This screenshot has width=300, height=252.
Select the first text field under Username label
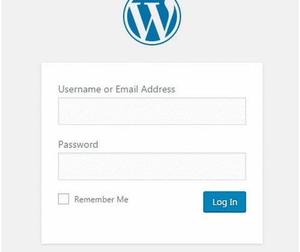click(x=152, y=111)
